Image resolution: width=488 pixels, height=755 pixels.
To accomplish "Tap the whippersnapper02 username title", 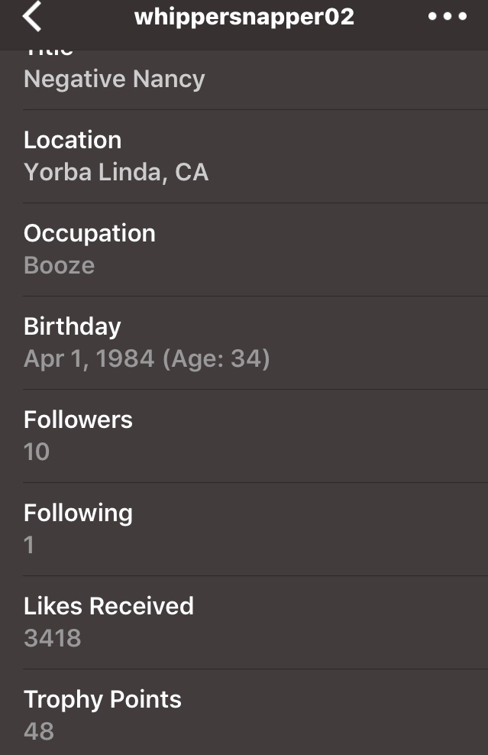I will click(x=244, y=17).
